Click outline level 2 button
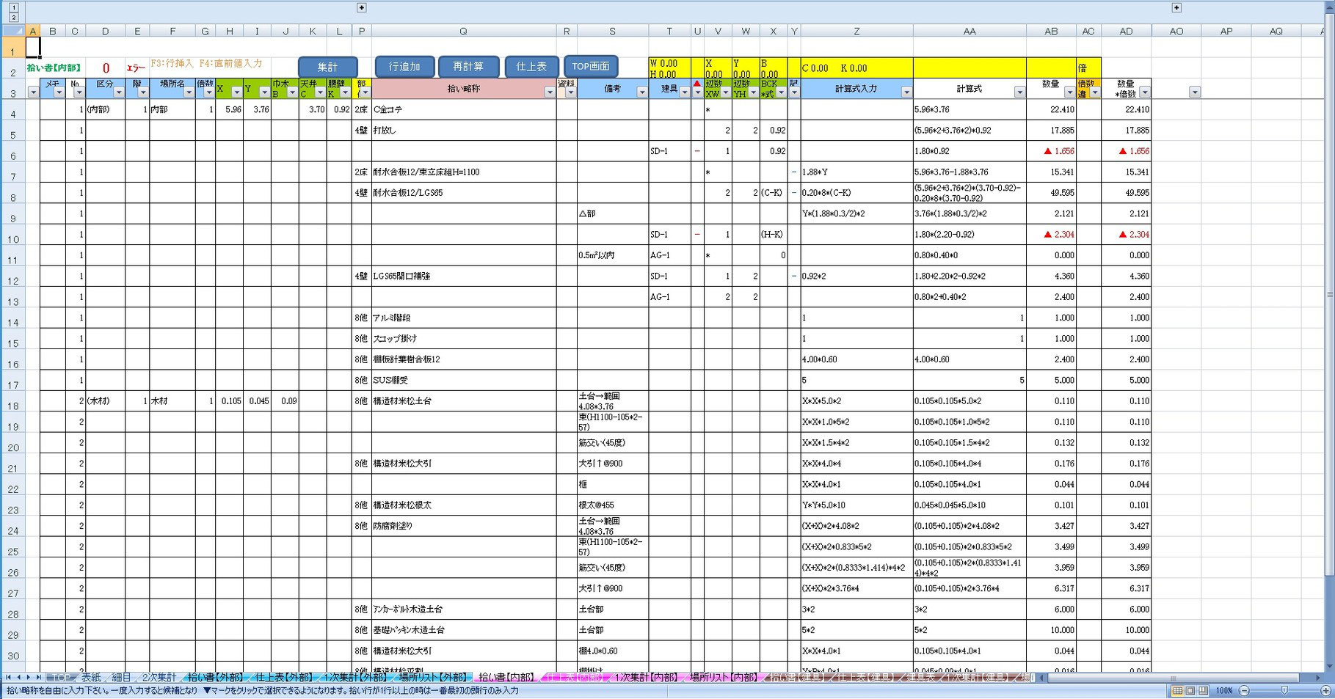1335x699 pixels. (x=13, y=17)
